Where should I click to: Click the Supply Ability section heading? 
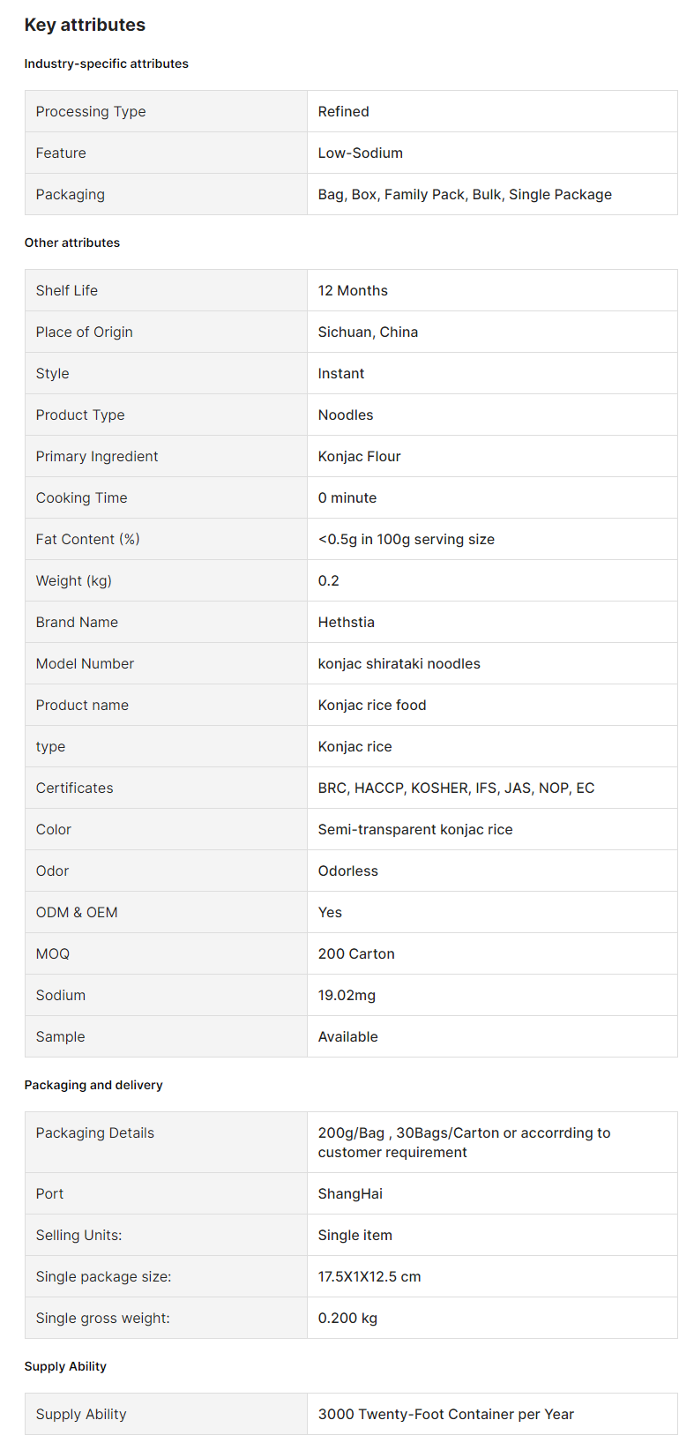pos(65,1366)
